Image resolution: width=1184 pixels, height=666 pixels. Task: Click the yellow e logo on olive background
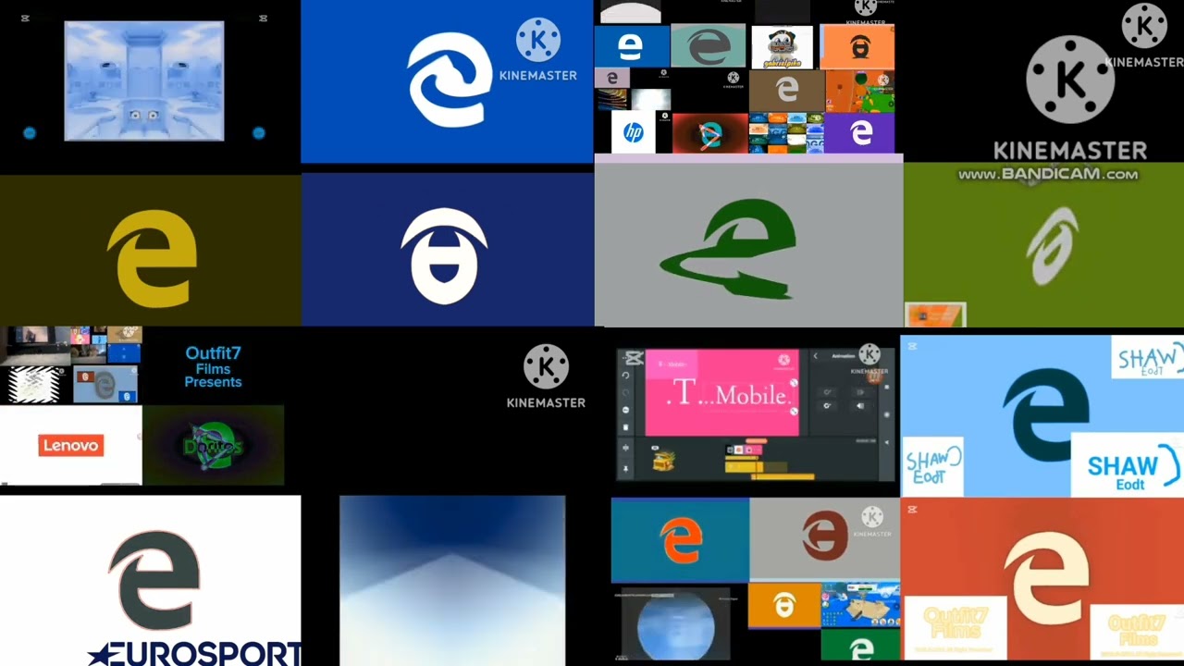pos(153,257)
